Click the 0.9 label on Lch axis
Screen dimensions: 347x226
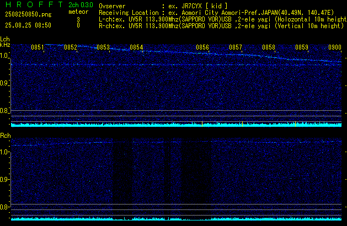point(4,83)
